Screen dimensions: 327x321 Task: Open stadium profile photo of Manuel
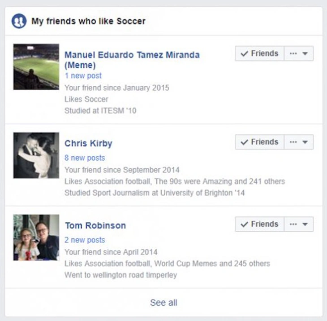36,67
